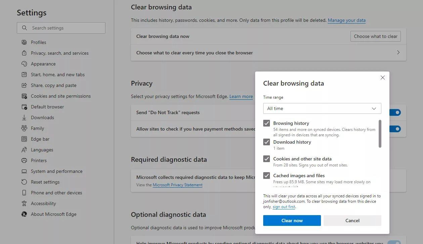Click the Reset settings icon
The height and width of the screenshot is (244, 423).
coord(24,182)
